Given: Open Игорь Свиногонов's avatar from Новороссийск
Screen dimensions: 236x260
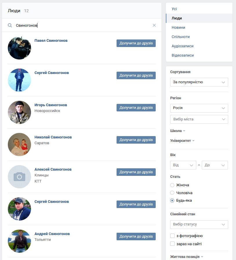Looking at the screenshot, I should (x=19, y=112).
